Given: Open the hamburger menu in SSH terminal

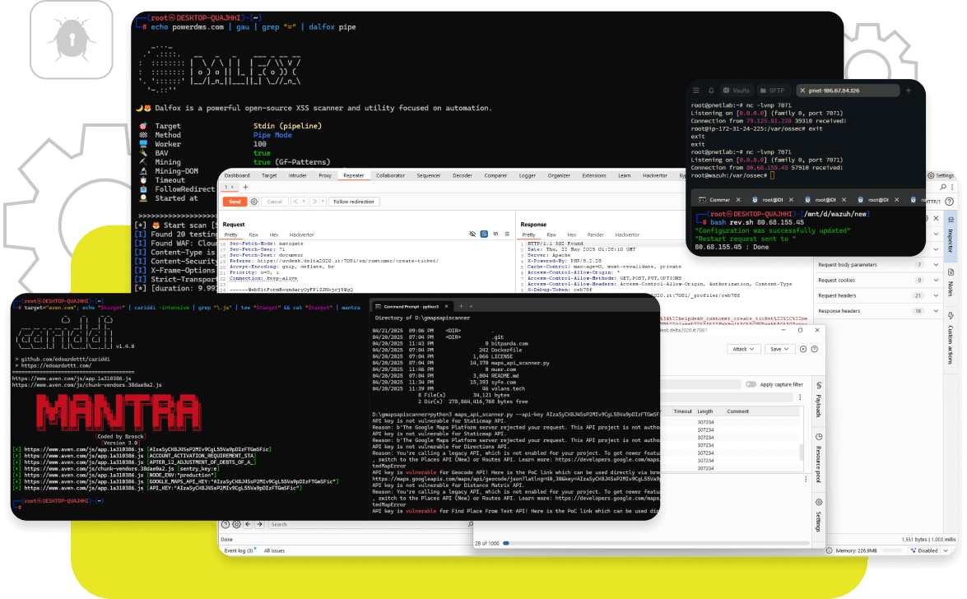Looking at the screenshot, I should pyautogui.click(x=695, y=90).
